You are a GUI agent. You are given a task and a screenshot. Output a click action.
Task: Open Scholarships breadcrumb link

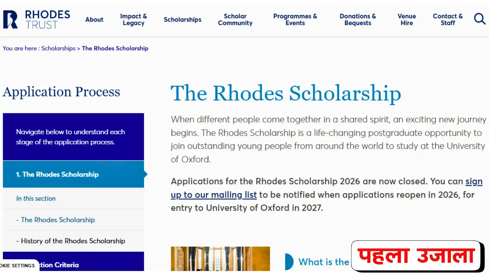tap(58, 48)
